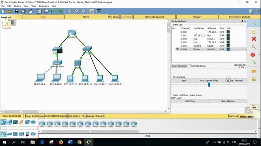Open Google Chrome from the Windows taskbar

click(80, 142)
